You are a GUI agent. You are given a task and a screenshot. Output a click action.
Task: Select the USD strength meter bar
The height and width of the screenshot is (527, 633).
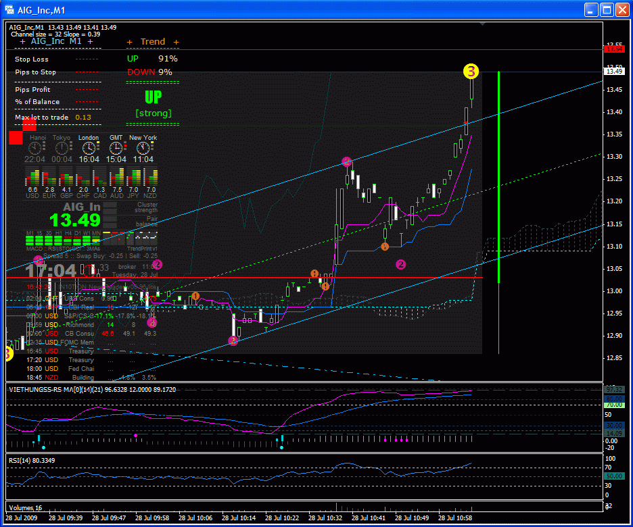[32, 178]
